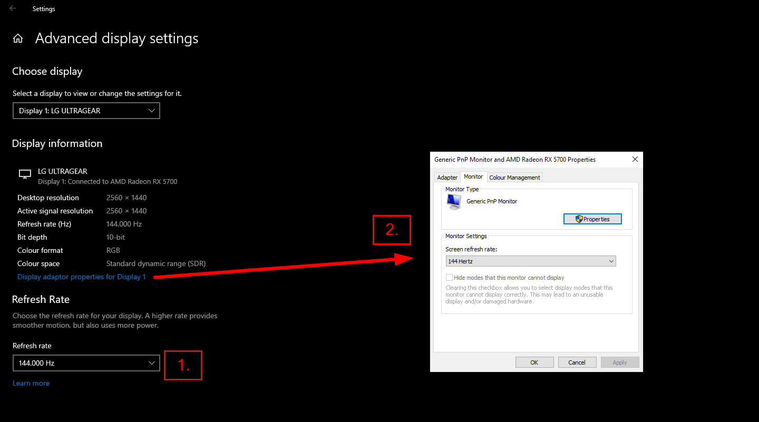Click the 10-bit Bit depth value

pyautogui.click(x=116, y=237)
